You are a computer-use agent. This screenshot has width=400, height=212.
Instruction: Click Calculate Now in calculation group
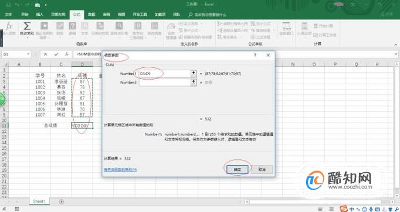point(323,26)
